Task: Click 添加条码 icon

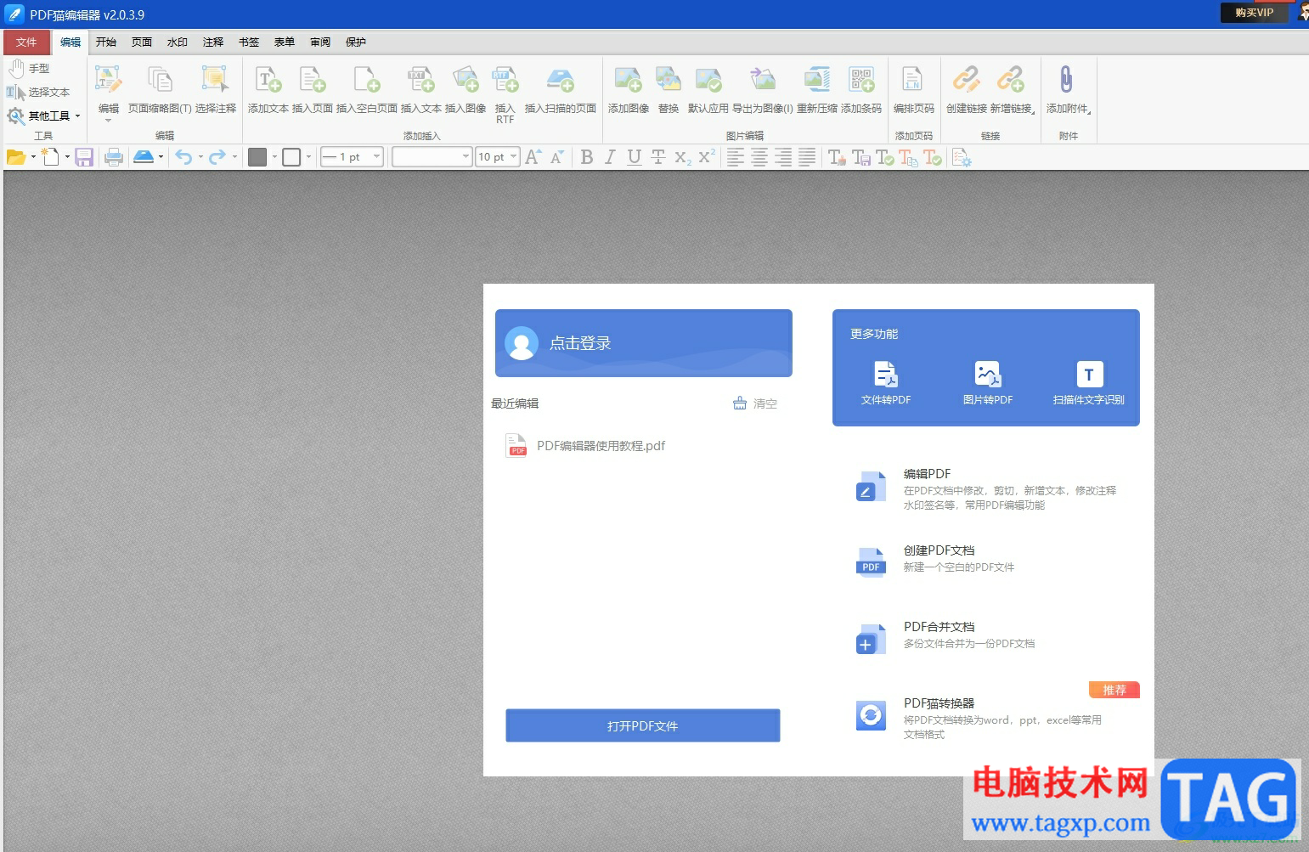Action: pos(861,81)
